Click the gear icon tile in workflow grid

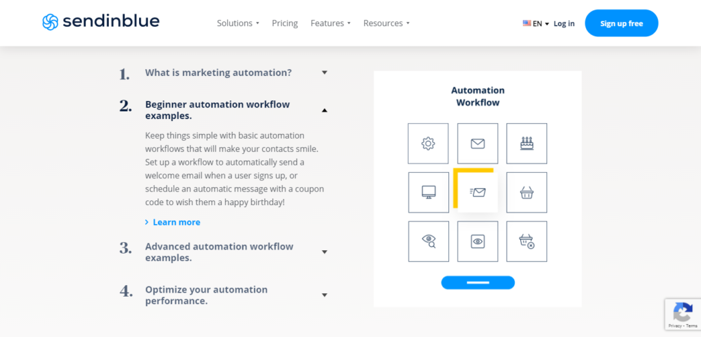coord(428,144)
